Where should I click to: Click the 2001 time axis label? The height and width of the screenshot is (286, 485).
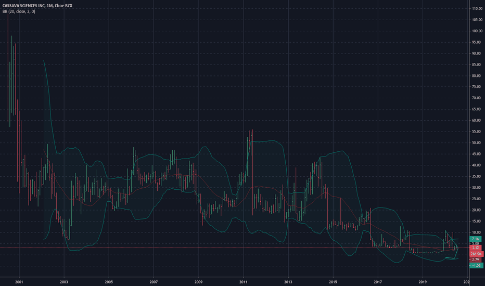(x=19, y=282)
